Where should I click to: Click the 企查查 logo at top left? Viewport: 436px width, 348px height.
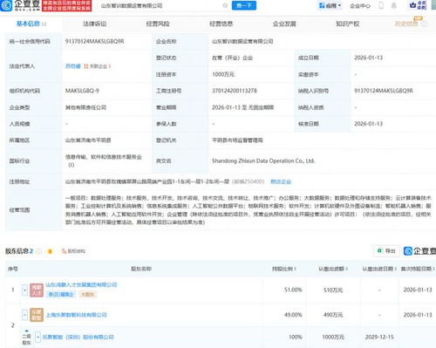coord(20,5)
